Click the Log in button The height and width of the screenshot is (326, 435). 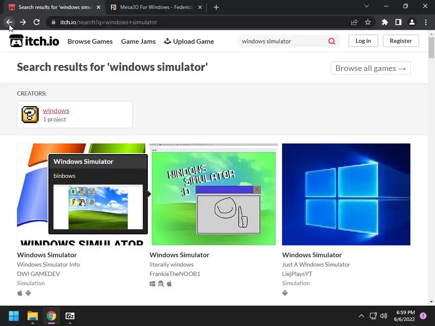point(363,41)
